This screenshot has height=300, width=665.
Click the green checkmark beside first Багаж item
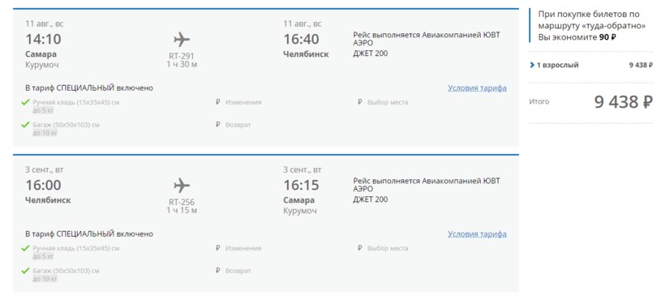[x=25, y=125]
